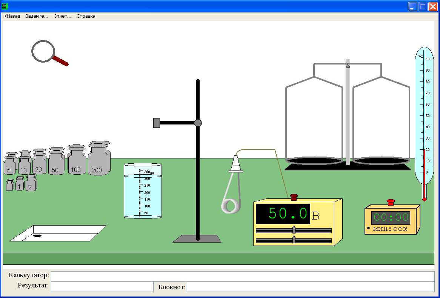440x298 pixels.
Task: Grab the 50 gram weight
Action: [56, 163]
